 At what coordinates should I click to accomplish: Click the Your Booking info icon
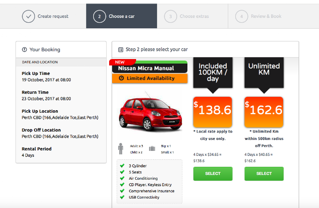pos(24,50)
